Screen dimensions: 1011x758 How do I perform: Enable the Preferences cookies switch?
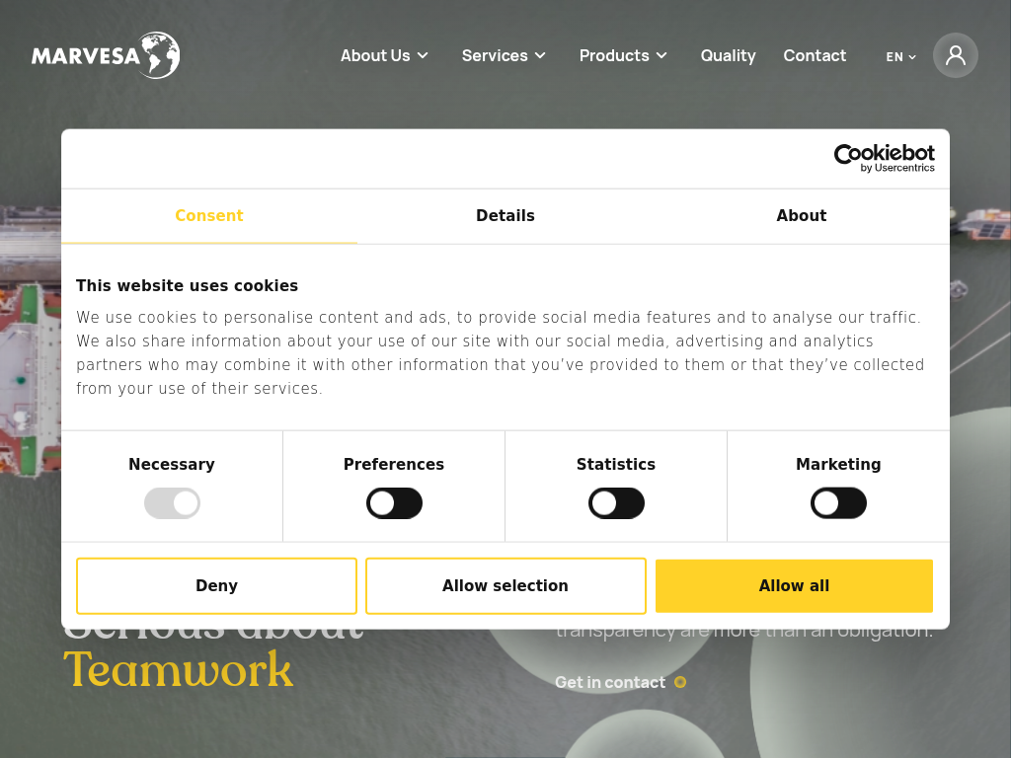pos(394,503)
